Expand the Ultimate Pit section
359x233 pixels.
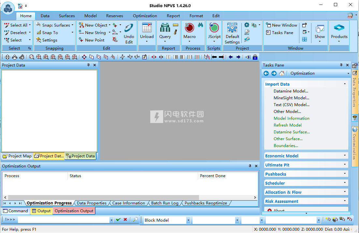[306, 165]
